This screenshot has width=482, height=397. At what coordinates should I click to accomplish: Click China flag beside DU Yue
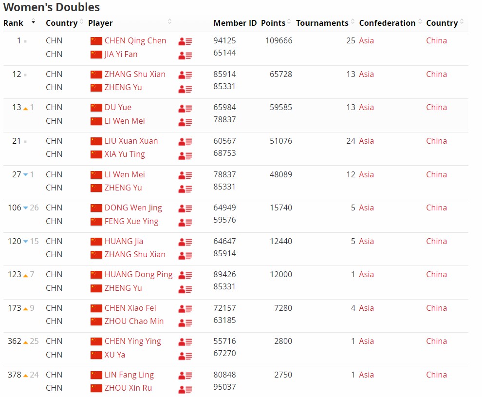click(96, 108)
